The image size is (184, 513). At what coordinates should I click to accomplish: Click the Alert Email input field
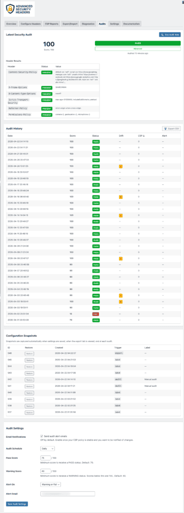67,493
